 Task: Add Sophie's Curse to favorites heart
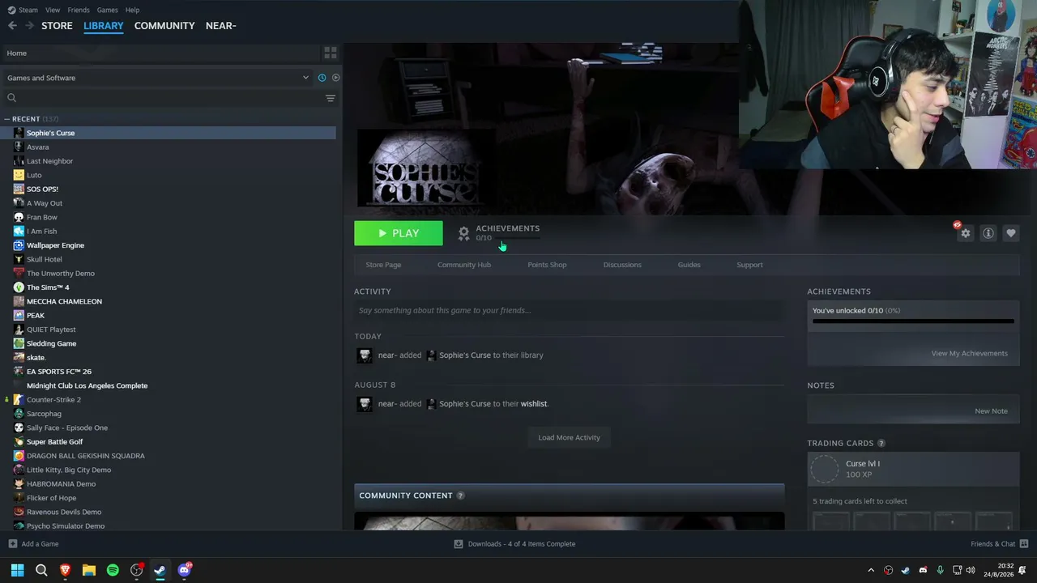point(1011,233)
